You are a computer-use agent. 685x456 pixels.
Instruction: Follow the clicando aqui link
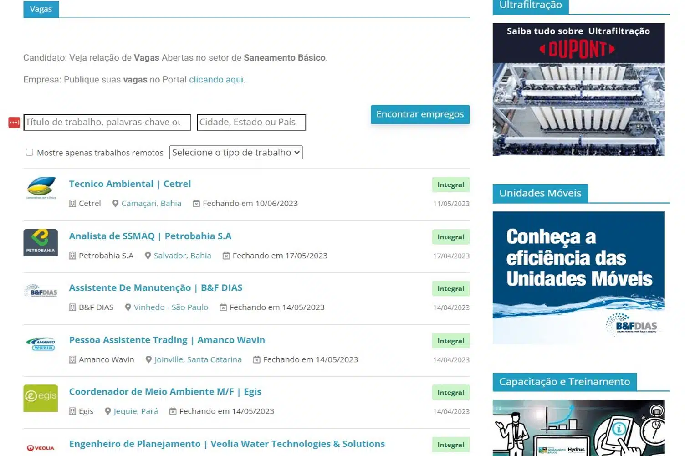(x=216, y=80)
